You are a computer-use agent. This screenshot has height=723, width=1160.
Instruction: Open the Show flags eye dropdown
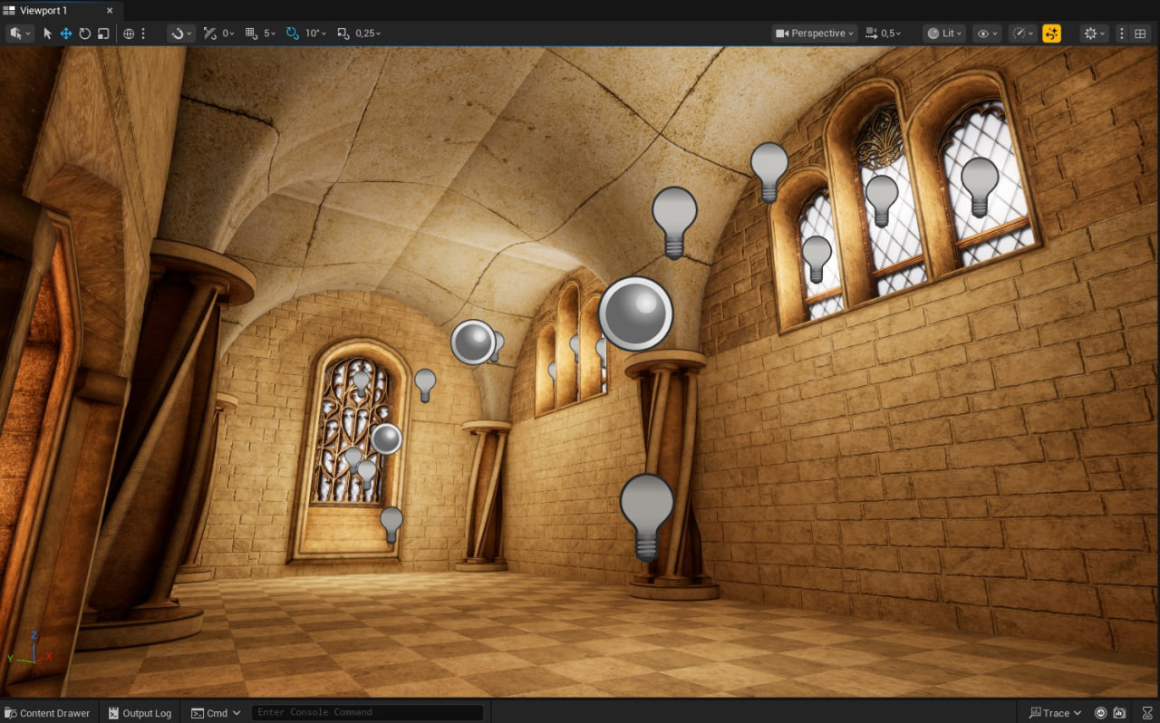pos(987,34)
